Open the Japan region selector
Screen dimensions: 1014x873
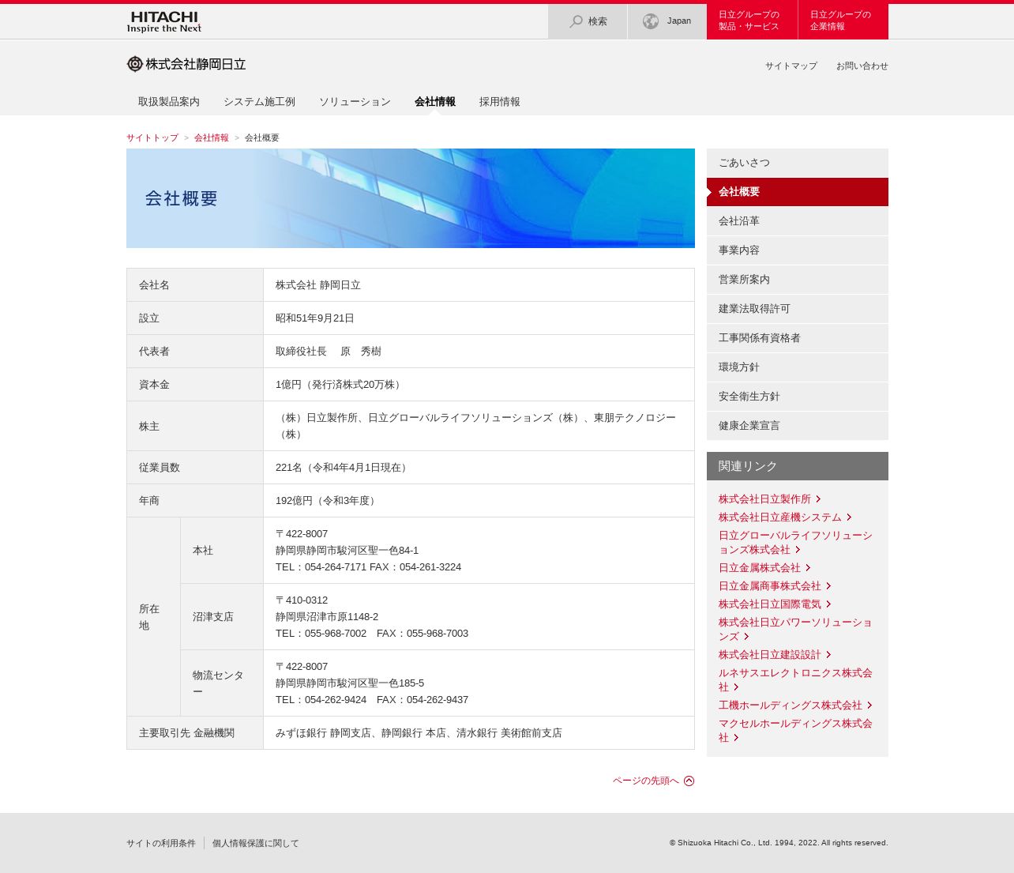(667, 21)
